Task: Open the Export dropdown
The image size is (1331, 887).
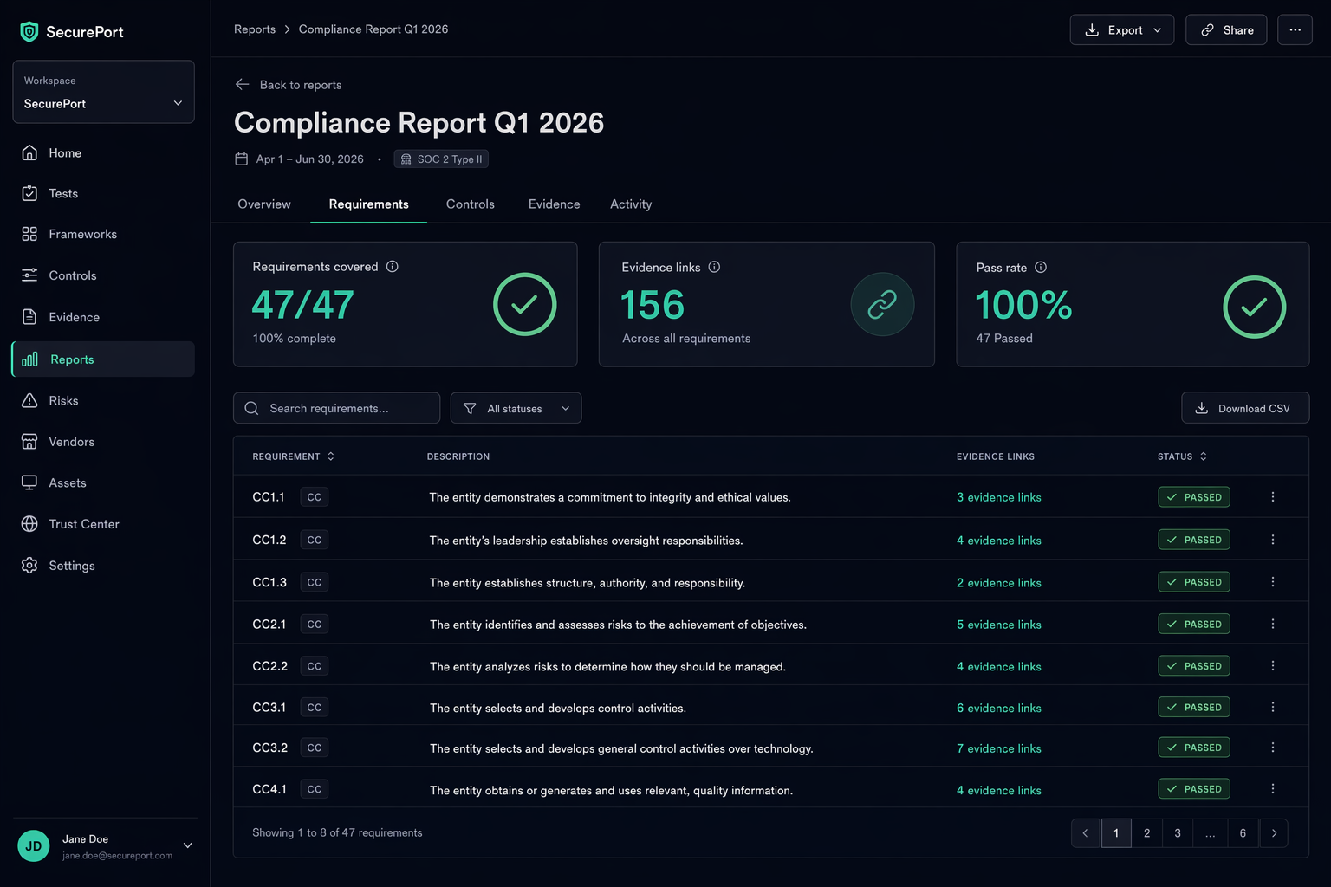Action: pyautogui.click(x=1122, y=29)
